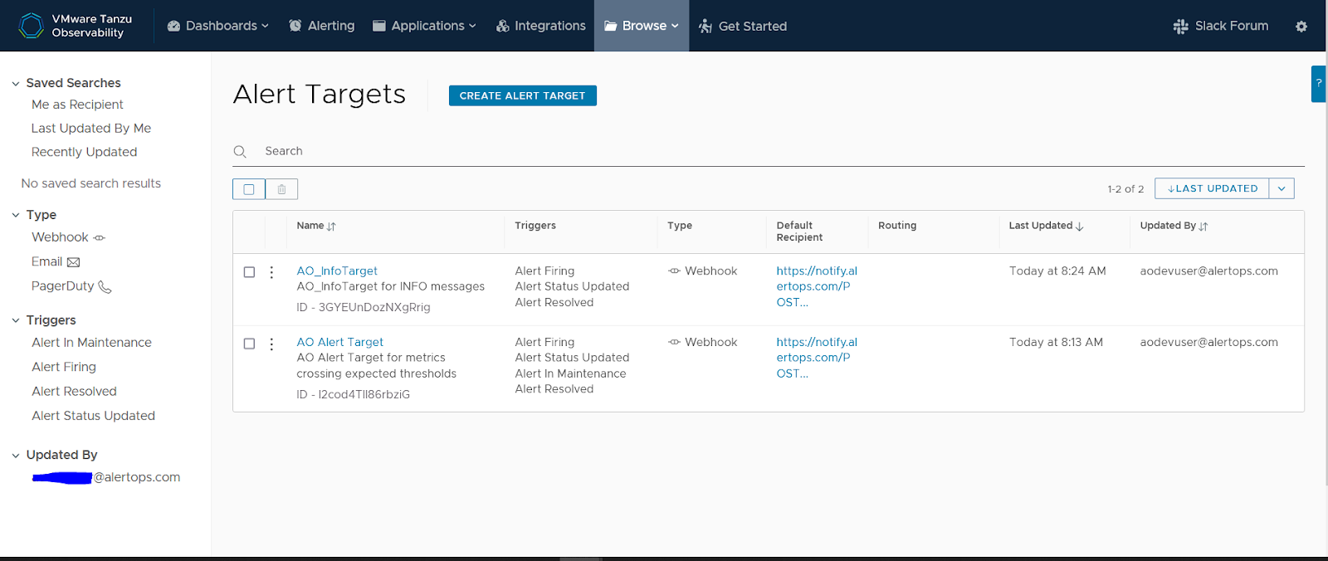Click the Create Alert Target button

522,95
